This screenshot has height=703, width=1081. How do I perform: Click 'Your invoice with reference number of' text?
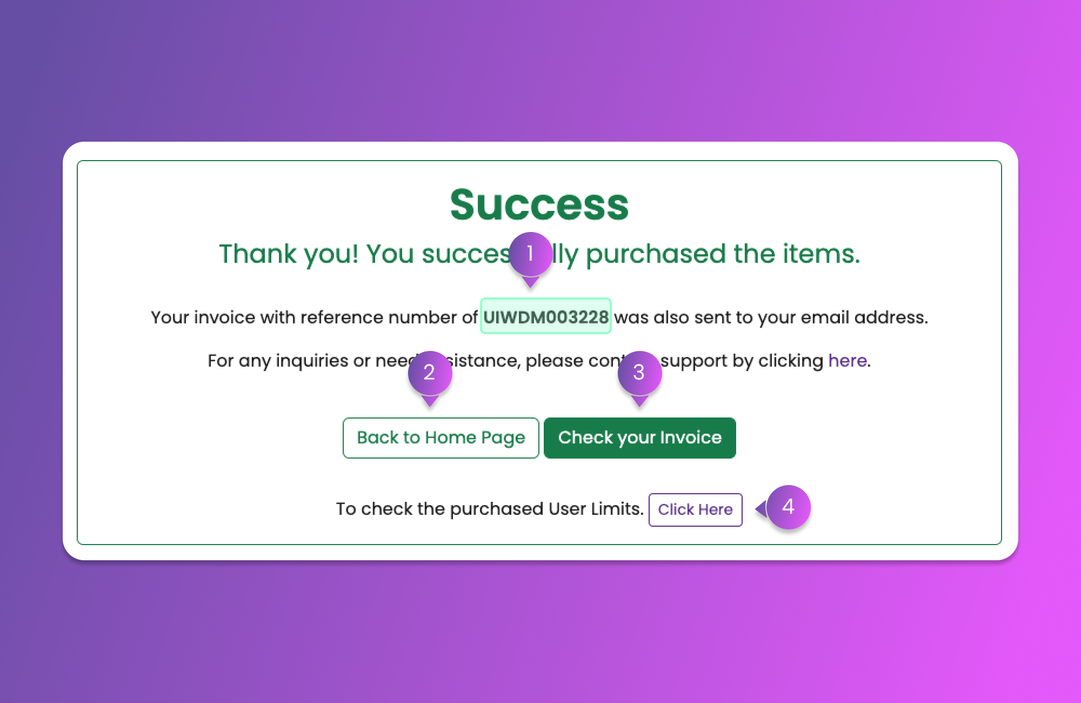click(x=313, y=317)
